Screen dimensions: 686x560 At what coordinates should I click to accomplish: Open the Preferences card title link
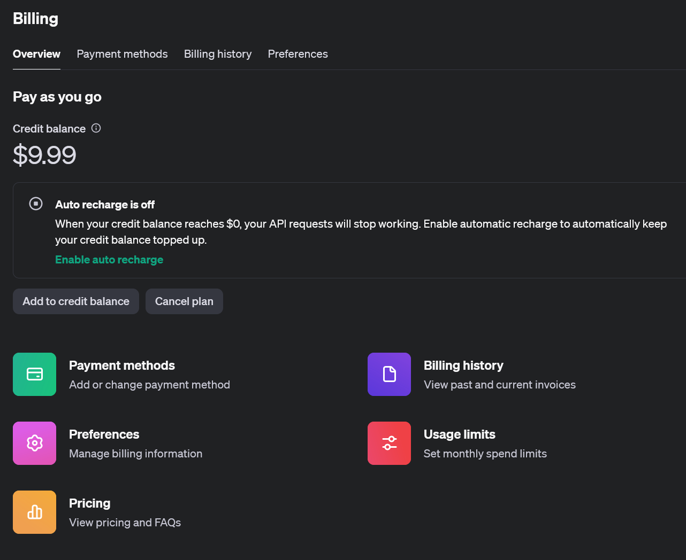pyautogui.click(x=104, y=434)
